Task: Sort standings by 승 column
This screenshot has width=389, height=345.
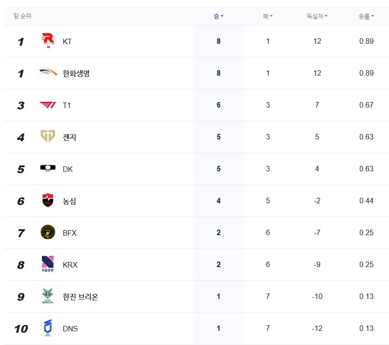Action: pyautogui.click(x=218, y=16)
